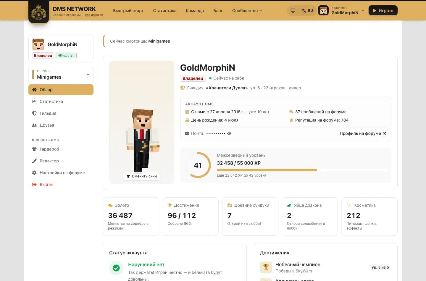Select Обзор in the sidebar

pos(61,90)
